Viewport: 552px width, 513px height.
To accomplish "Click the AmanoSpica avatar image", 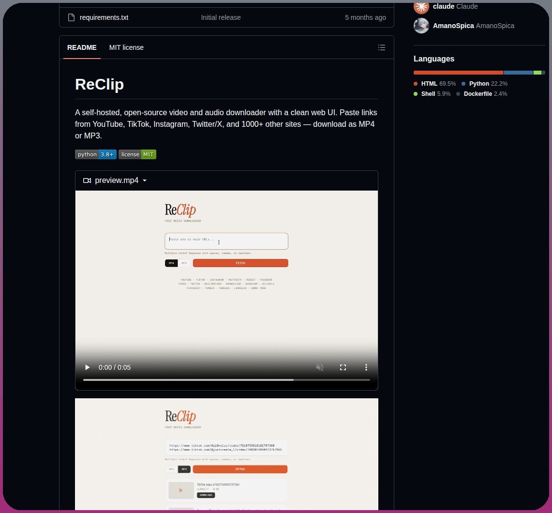I will click(x=421, y=26).
